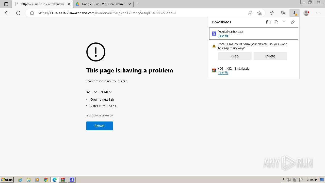Image resolution: width=325 pixels, height=183 pixels.
Task: Switch to WinRAR taskbar button
Action: tap(63, 180)
